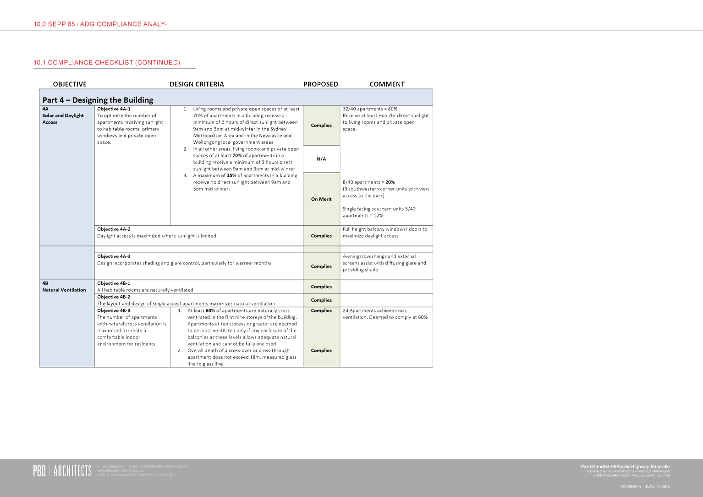Click 'Part 62 and 64-66 Pacific Highway, Roseville' footer
Screen dimensions: 703x497
tap(625, 466)
